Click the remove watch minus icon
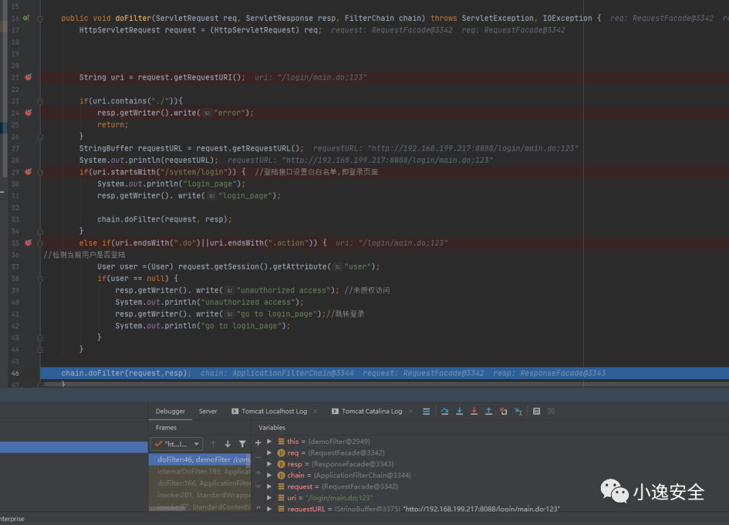Image resolution: width=729 pixels, height=525 pixels. [258, 457]
